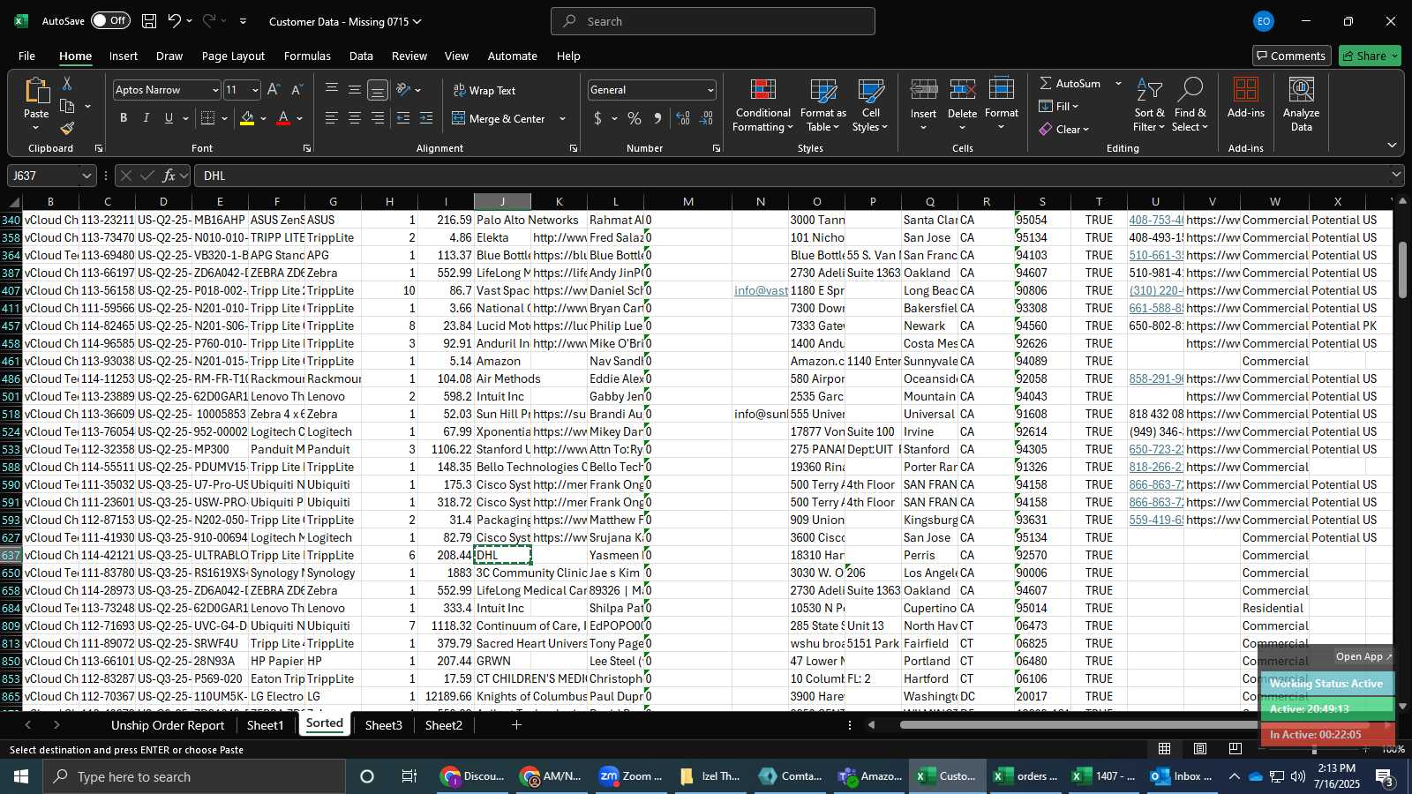The height and width of the screenshot is (794, 1412).
Task: Open Format as Table dropdown
Action: pyautogui.click(x=822, y=105)
